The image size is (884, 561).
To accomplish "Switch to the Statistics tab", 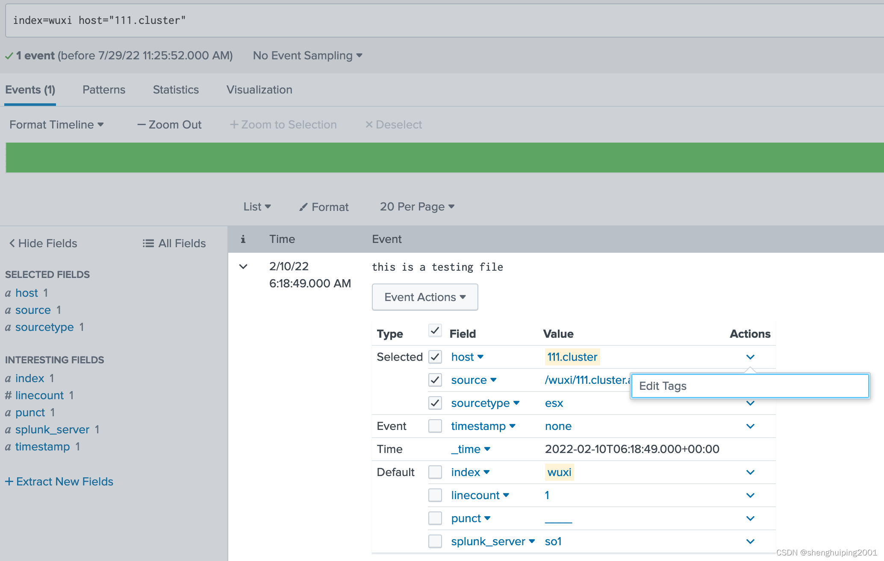I will click(x=176, y=90).
